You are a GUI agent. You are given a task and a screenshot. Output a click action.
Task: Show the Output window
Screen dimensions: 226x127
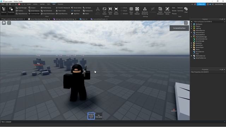point(32,8)
